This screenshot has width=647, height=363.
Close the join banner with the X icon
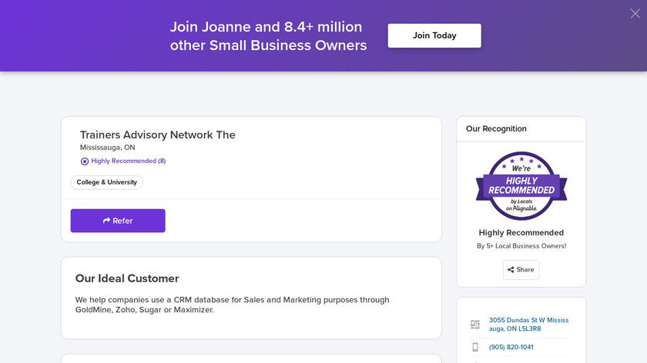tap(635, 13)
